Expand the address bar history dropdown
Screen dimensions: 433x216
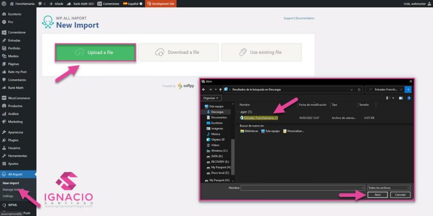coord(351,90)
